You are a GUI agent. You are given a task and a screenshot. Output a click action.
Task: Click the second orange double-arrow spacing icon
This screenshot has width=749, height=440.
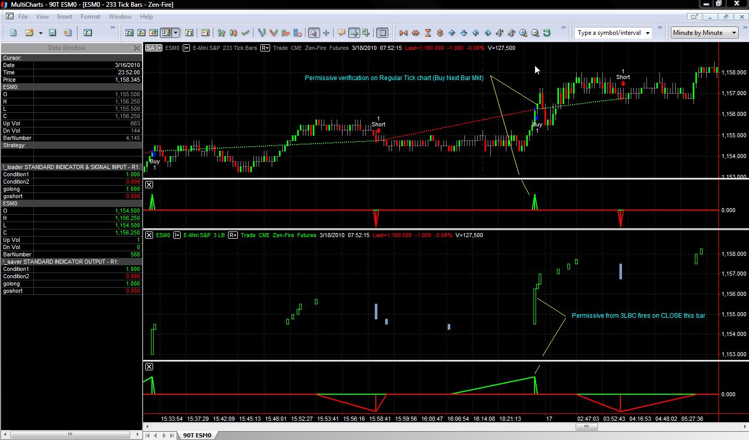click(415, 33)
